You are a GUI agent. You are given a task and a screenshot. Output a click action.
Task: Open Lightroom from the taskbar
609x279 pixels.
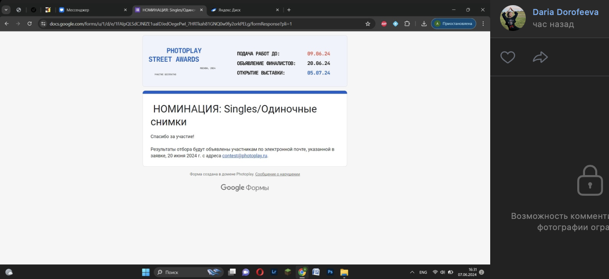tap(274, 272)
